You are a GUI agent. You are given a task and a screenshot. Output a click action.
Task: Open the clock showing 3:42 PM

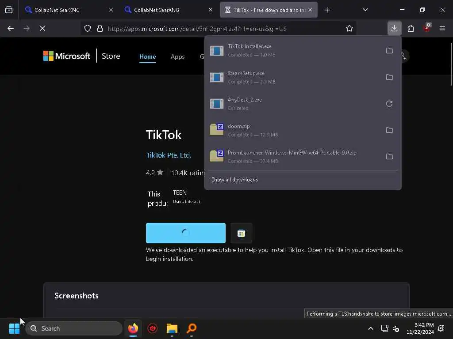coord(420,328)
